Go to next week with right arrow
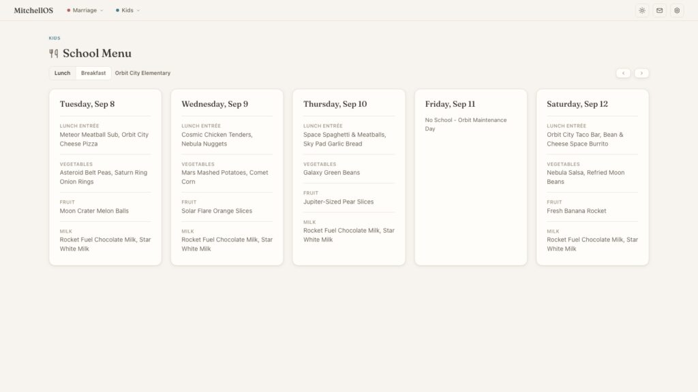Image resolution: width=698 pixels, height=392 pixels. click(x=641, y=73)
